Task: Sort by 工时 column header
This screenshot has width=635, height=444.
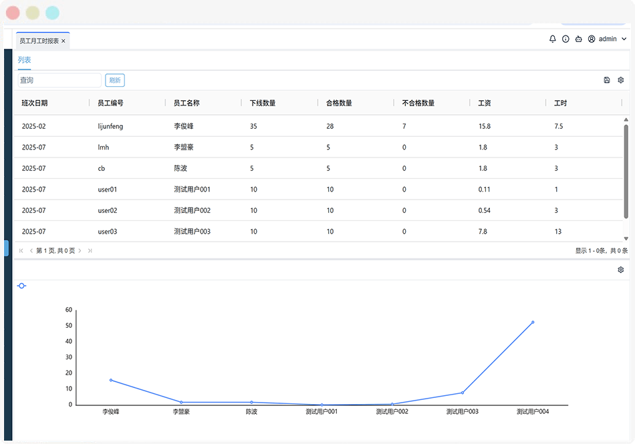Action: coord(561,103)
